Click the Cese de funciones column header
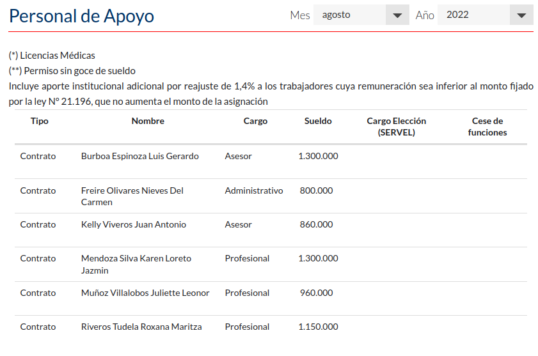538x356 pixels. [487, 127]
